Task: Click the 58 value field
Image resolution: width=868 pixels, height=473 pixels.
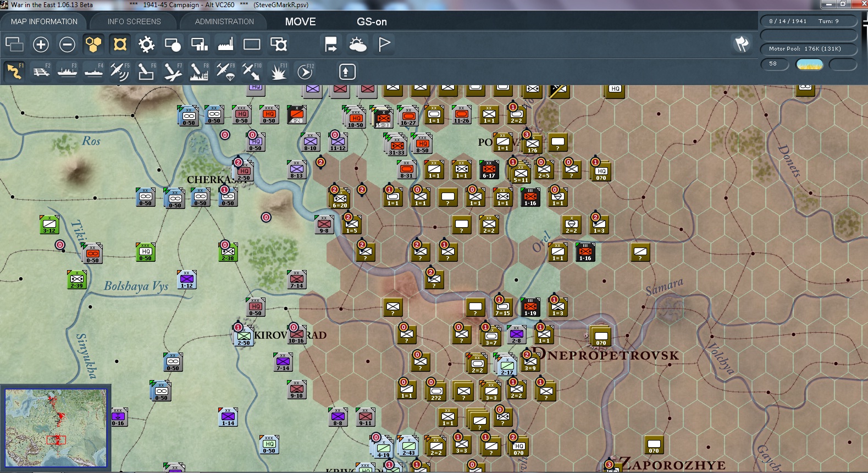Action: tap(775, 64)
